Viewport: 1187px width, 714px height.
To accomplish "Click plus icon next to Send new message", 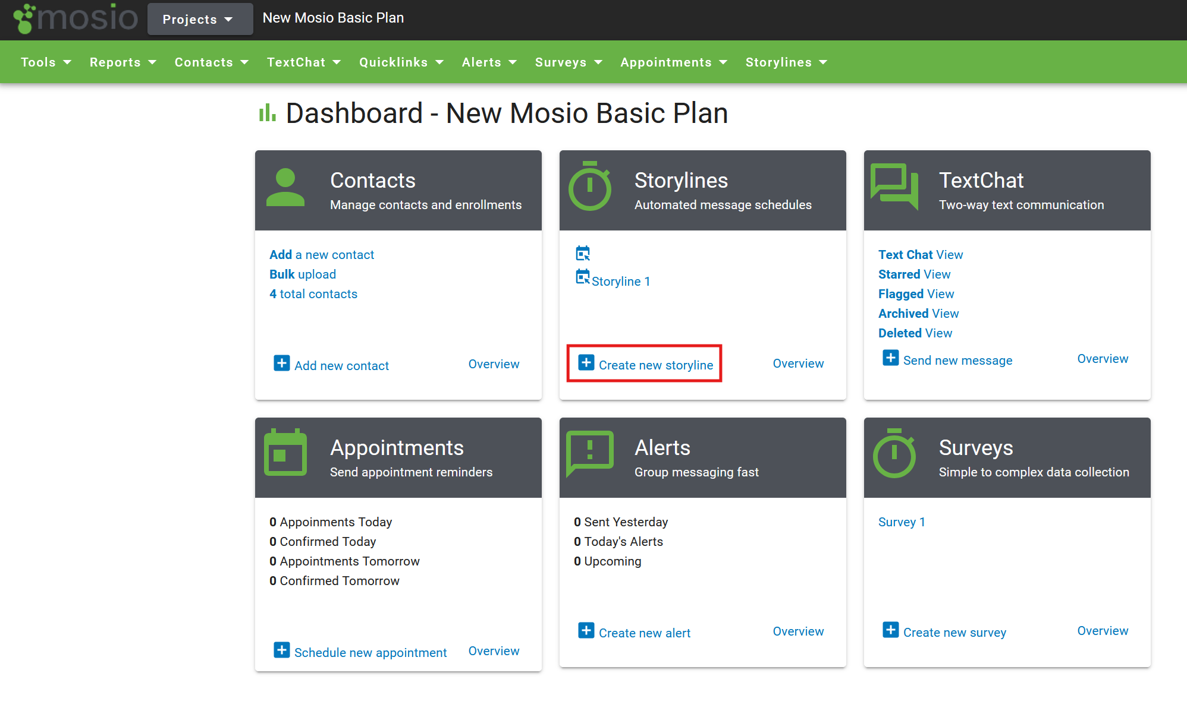I will 891,358.
